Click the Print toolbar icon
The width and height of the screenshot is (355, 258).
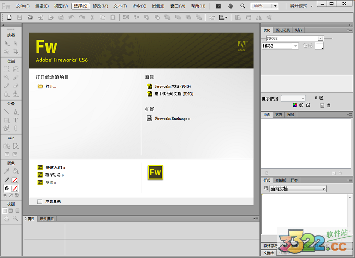pos(61,17)
